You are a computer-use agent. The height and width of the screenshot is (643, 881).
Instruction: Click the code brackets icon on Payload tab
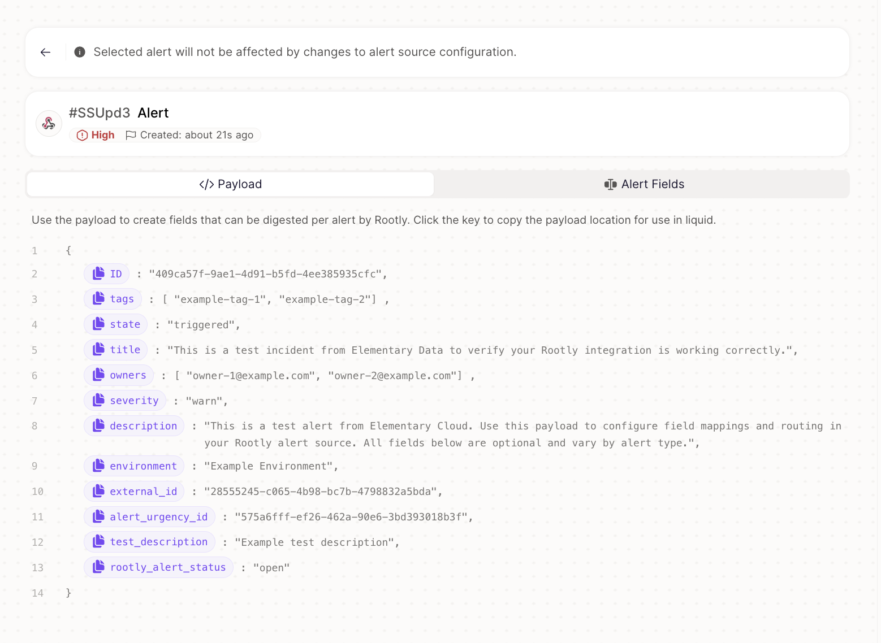(x=206, y=184)
